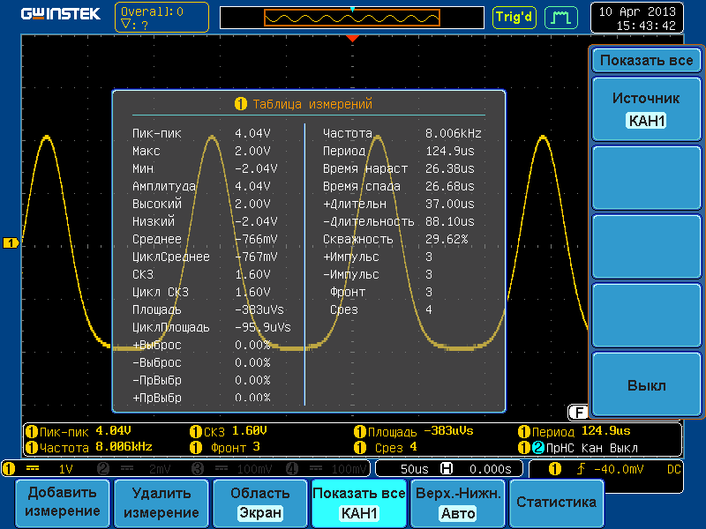
Task: Click the orange horizontal trigger position marker
Action: point(352,39)
